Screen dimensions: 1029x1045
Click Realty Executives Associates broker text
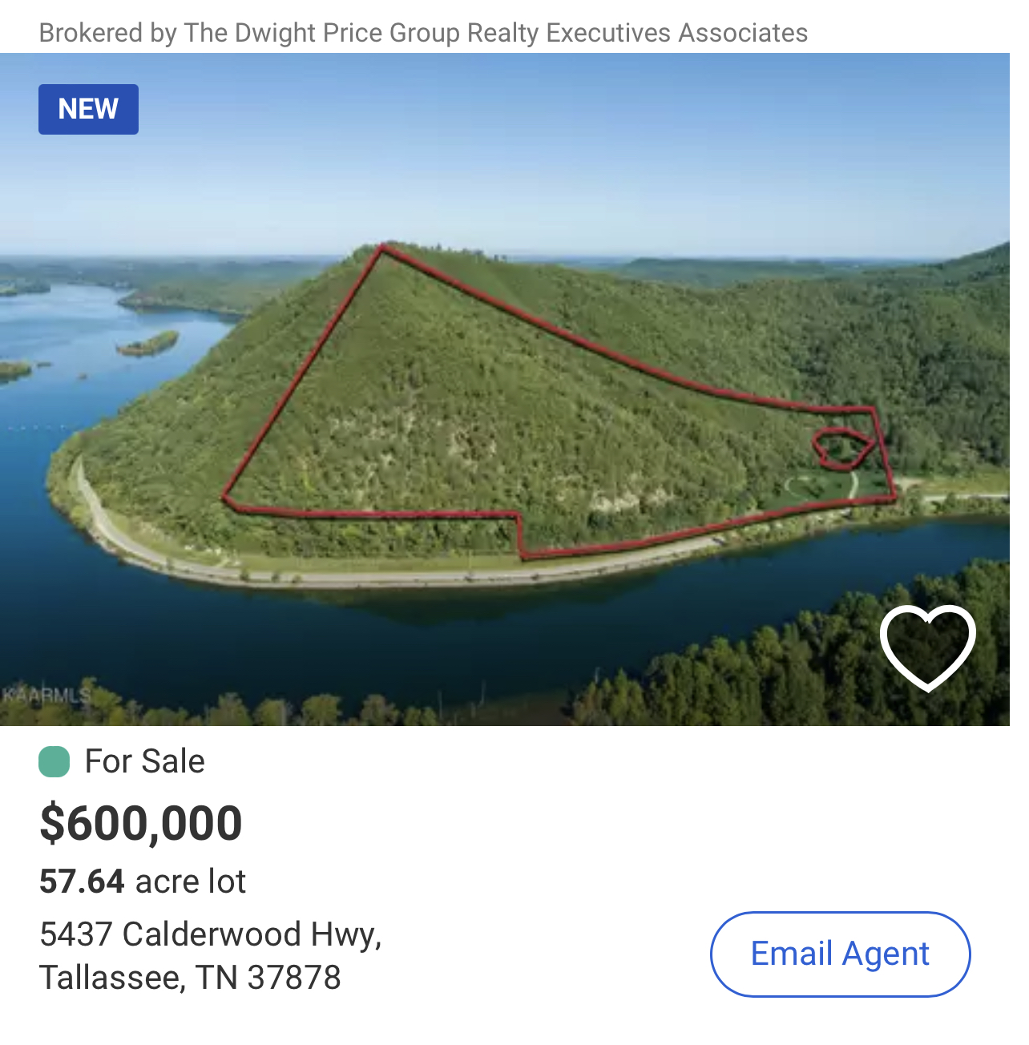[x=637, y=33]
